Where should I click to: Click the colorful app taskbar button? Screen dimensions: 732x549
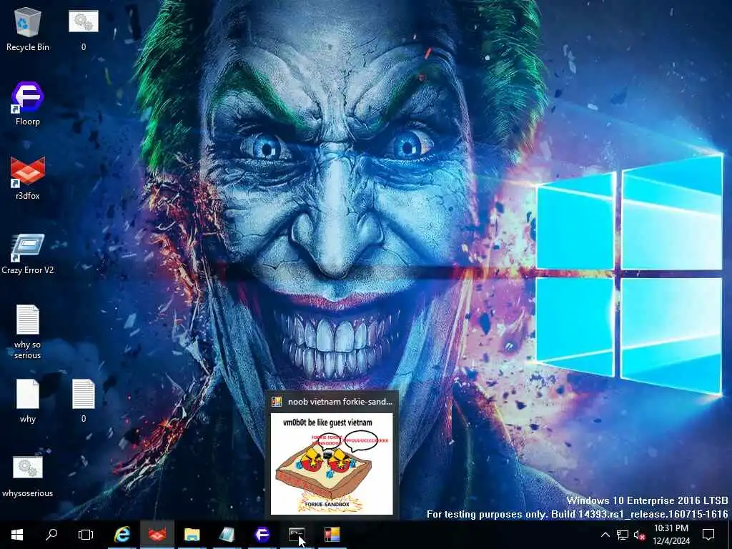332,535
